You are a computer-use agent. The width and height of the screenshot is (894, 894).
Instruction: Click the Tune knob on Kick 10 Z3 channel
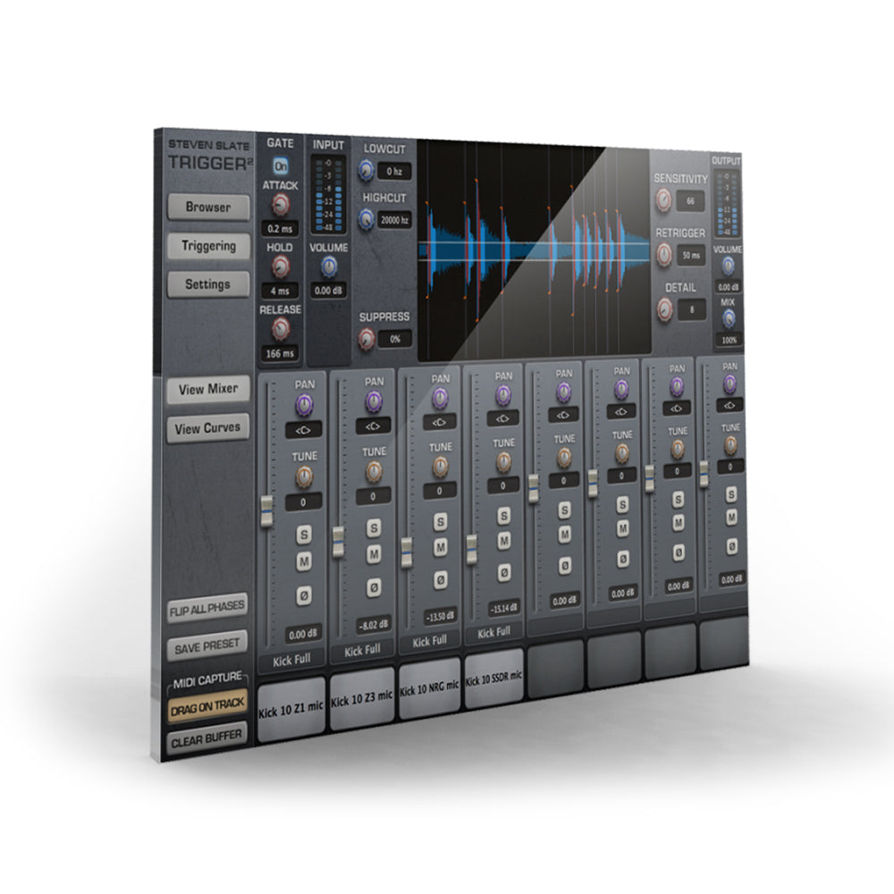(374, 471)
